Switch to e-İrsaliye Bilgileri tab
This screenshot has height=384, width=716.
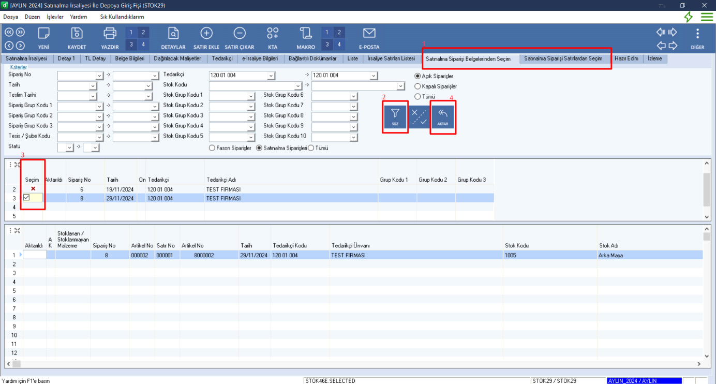260,58
